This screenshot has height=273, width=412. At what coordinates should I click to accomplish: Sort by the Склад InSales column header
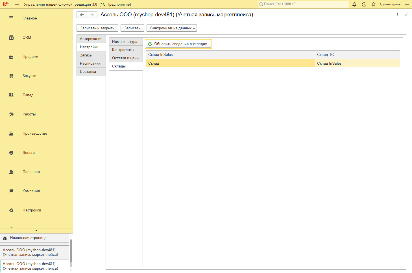pyautogui.click(x=230, y=55)
